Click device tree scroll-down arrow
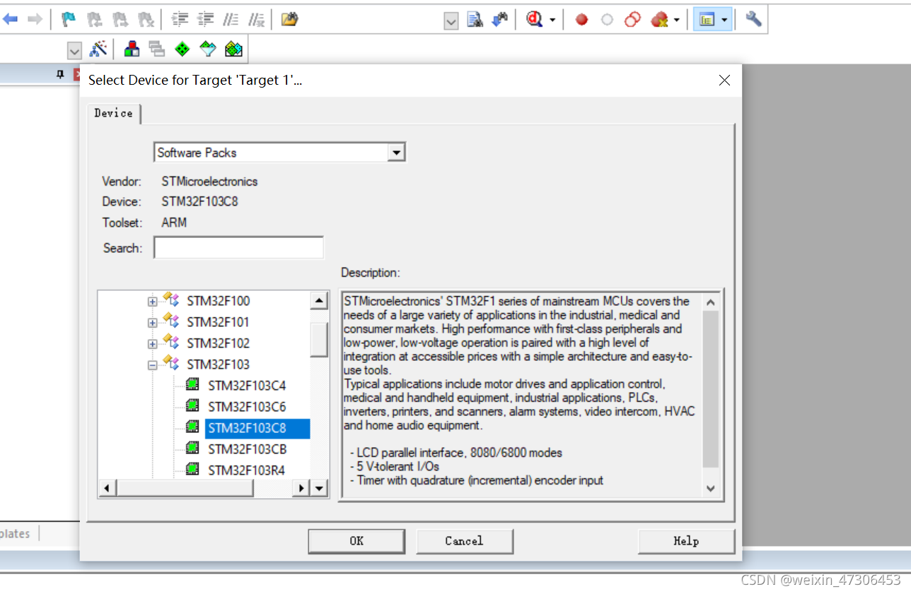This screenshot has height=594, width=911. tap(319, 488)
